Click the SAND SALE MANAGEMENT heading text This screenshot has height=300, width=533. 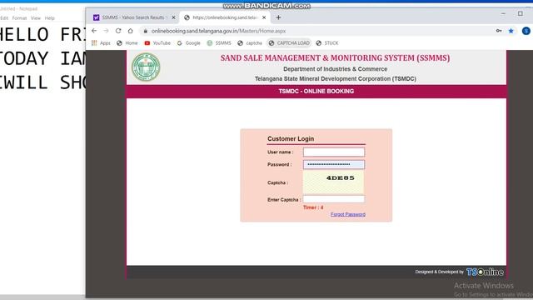[335, 58]
